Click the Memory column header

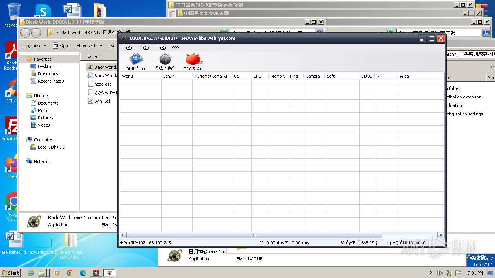[x=278, y=76]
